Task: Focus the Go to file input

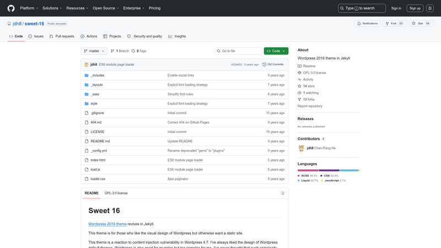Action: click(x=238, y=51)
